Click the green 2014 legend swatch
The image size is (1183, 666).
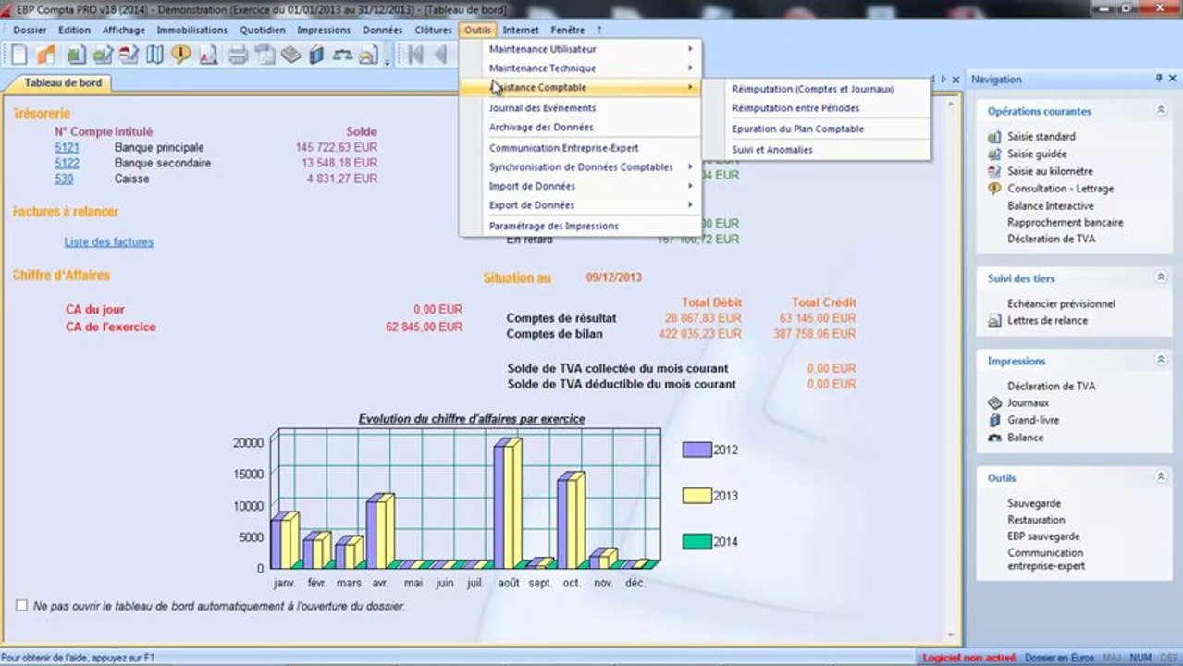point(696,541)
